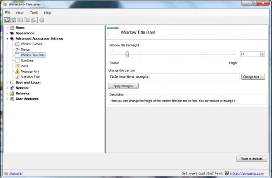Click the title bar height slider thumb
This screenshot has height=178, width=272.
pos(127,54)
